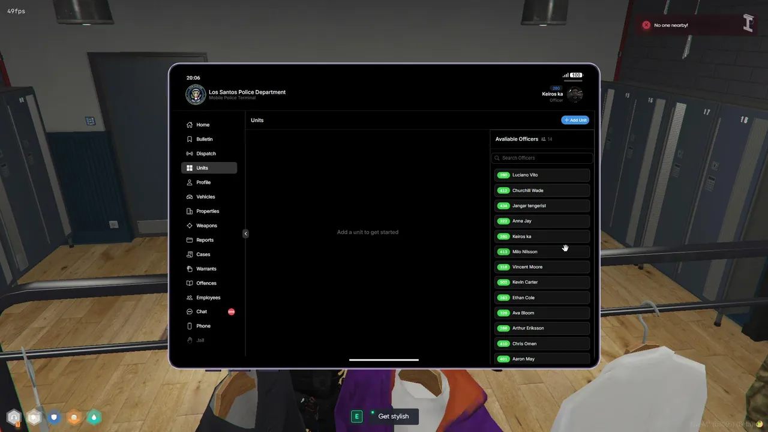
Task: Select officer Luciano Vito
Action: click(x=542, y=175)
